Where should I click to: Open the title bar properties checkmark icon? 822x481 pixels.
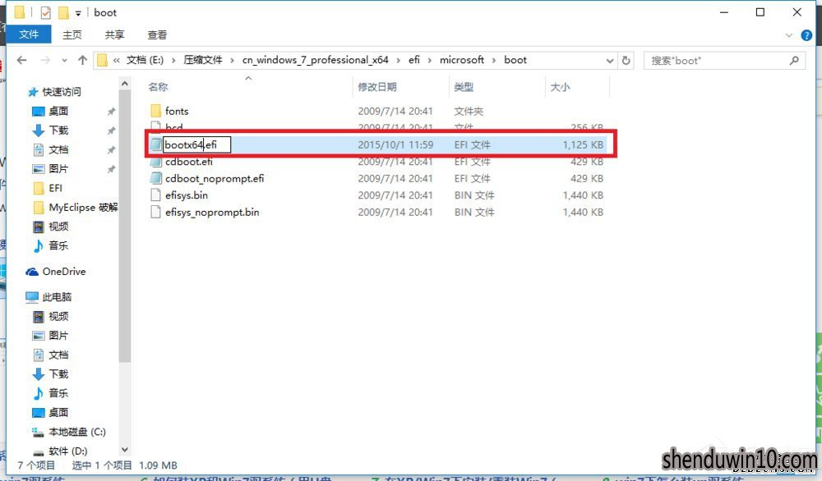click(x=45, y=12)
